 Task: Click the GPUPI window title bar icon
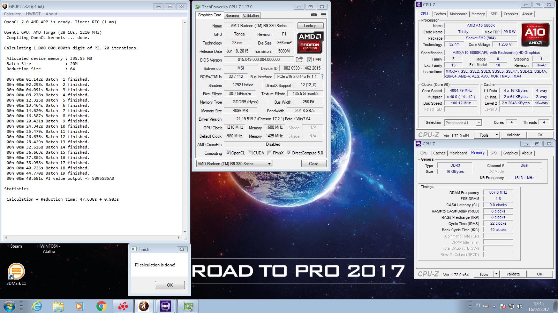4,7
